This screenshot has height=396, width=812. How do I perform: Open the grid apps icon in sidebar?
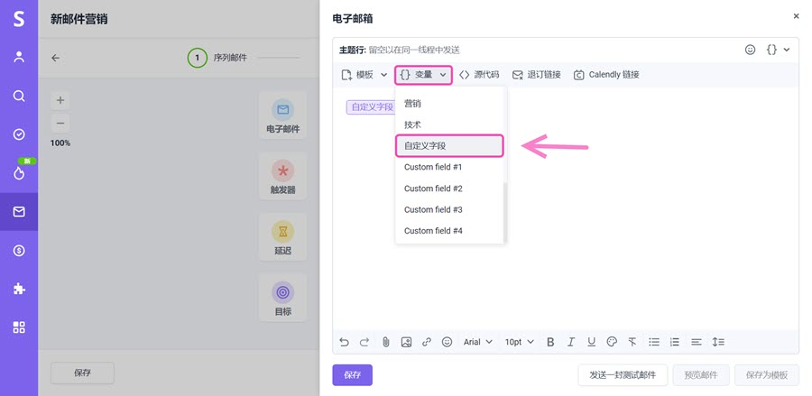pos(19,327)
